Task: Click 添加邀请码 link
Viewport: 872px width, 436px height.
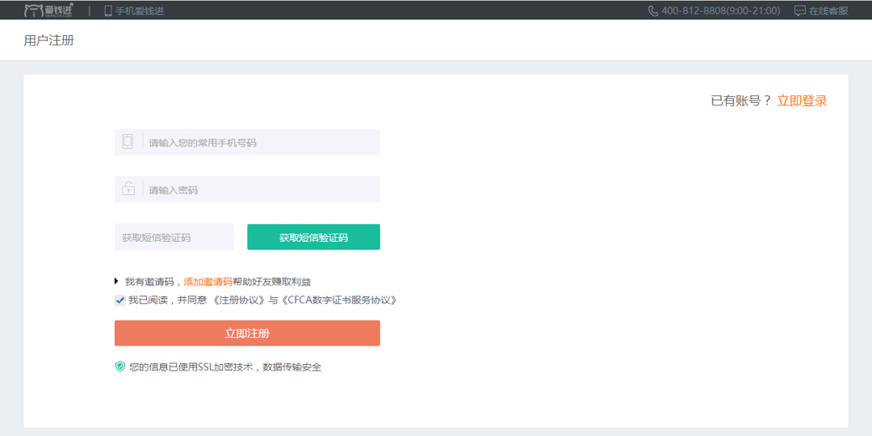Action: pos(208,282)
